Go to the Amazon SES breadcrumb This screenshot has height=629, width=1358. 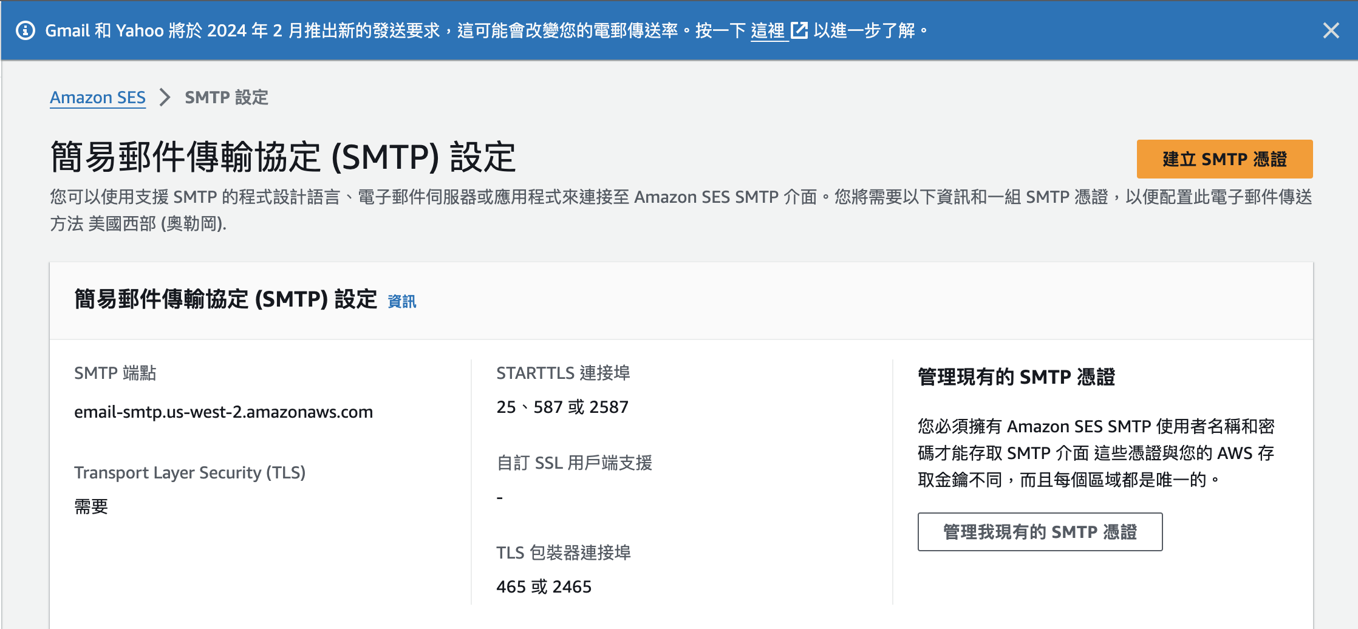point(98,97)
